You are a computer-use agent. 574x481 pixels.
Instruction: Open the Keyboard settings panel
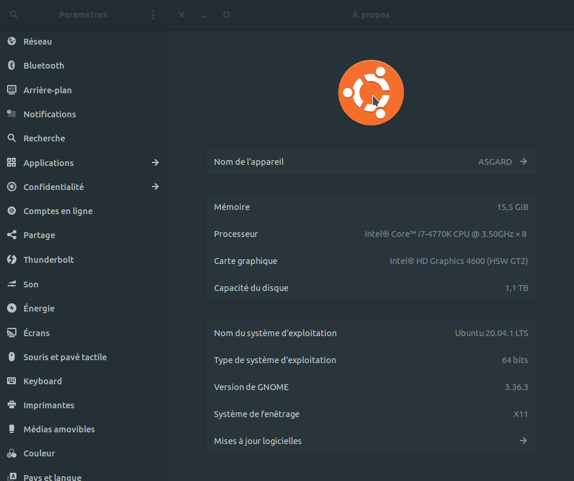42,381
